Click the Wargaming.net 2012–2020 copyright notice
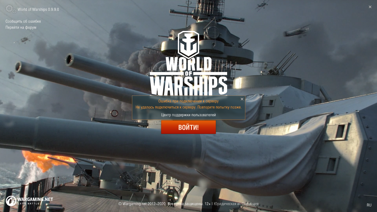377x212 pixels. [161, 204]
